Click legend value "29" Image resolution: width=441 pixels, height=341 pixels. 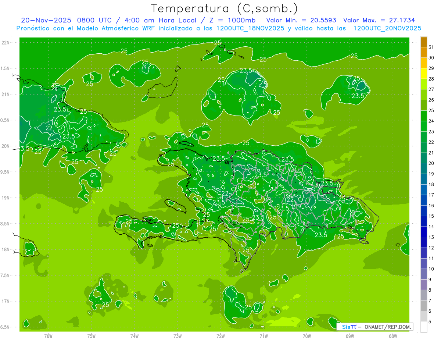coord(431,68)
